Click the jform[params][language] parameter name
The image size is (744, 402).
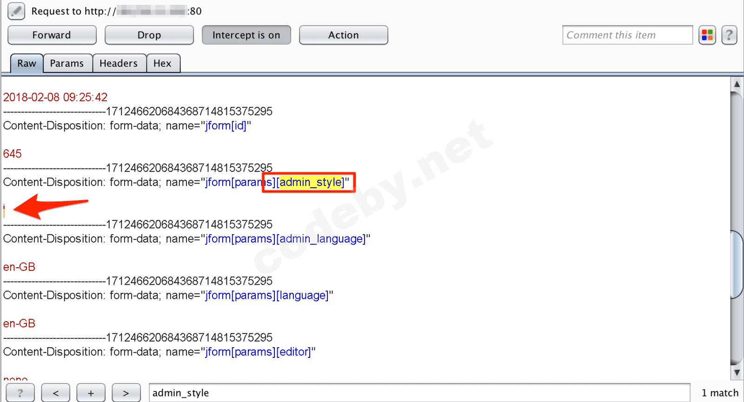coord(267,296)
